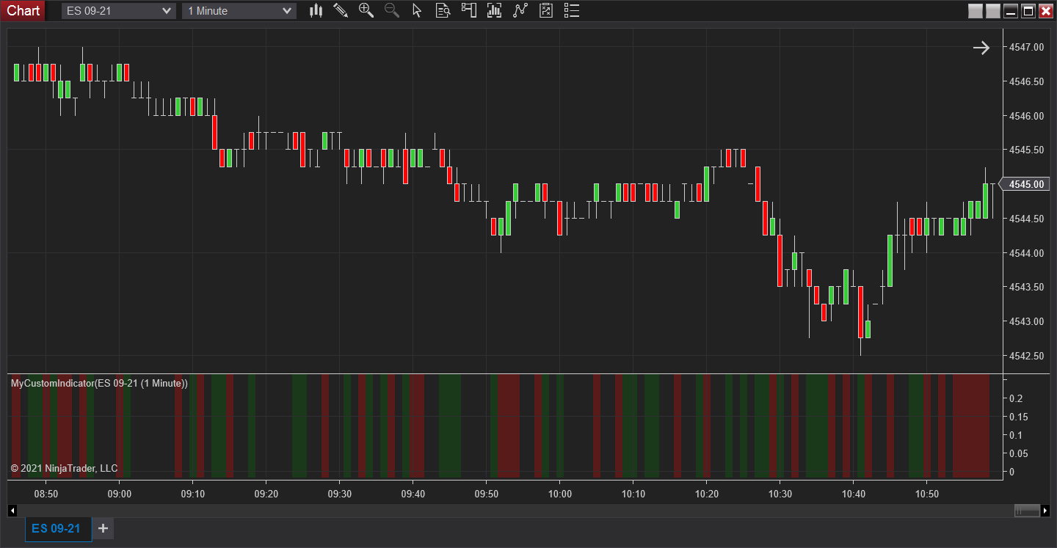Click the 0.05 indicator scale value
This screenshot has height=548, width=1057.
click(1019, 453)
